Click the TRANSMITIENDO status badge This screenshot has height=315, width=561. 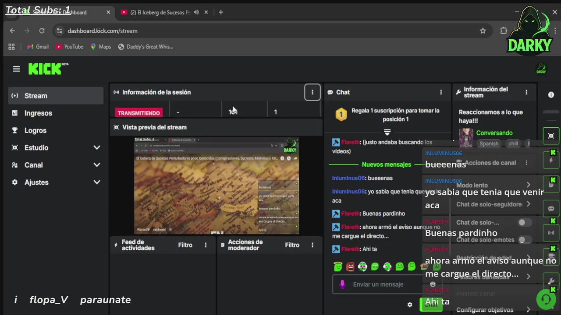point(138,113)
